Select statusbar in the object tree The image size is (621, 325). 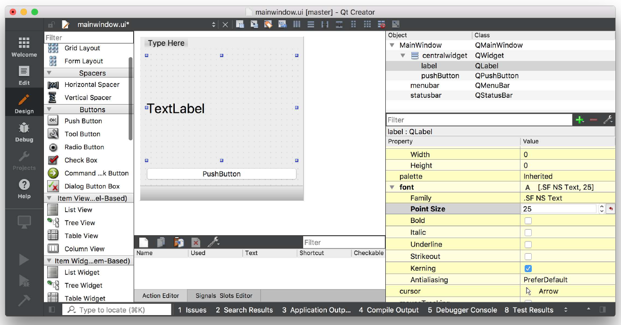[x=426, y=95]
